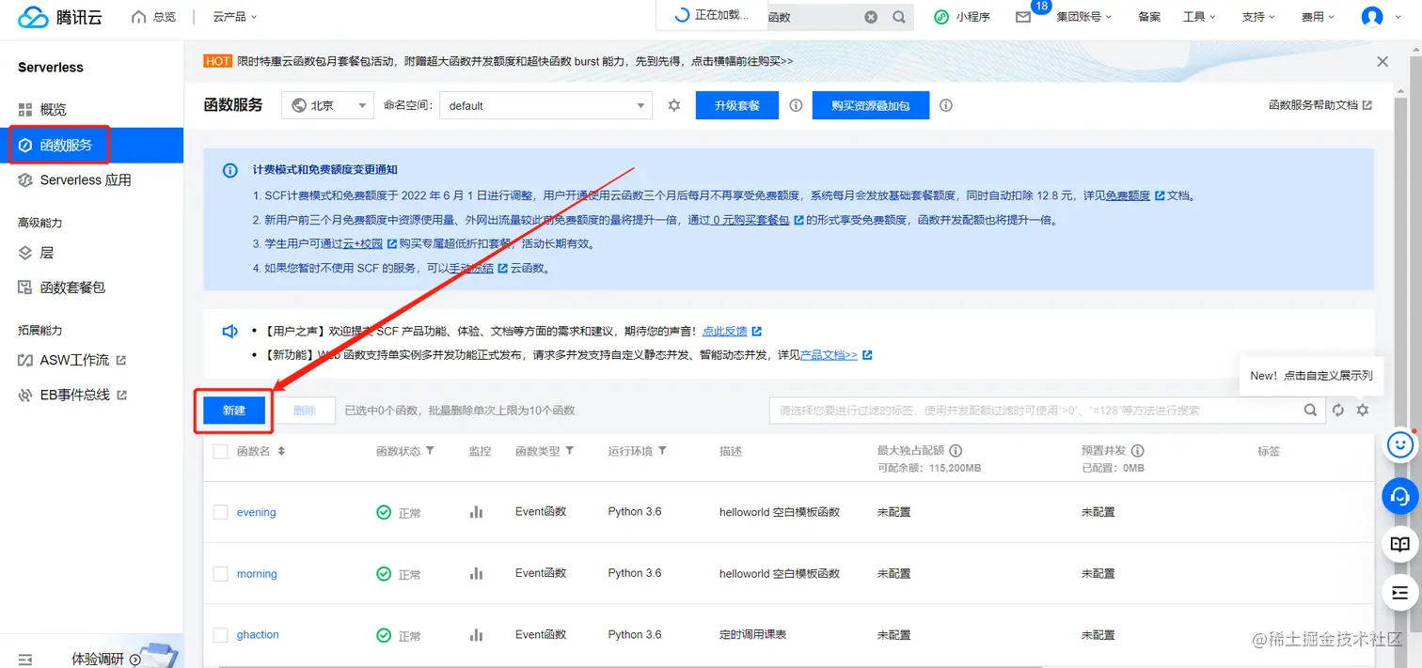Viewport: 1422px width, 668px height.
Task: Open 总览 home overview
Action: [154, 17]
